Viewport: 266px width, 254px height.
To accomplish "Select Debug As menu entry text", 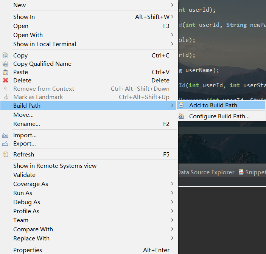I will pos(26,202).
